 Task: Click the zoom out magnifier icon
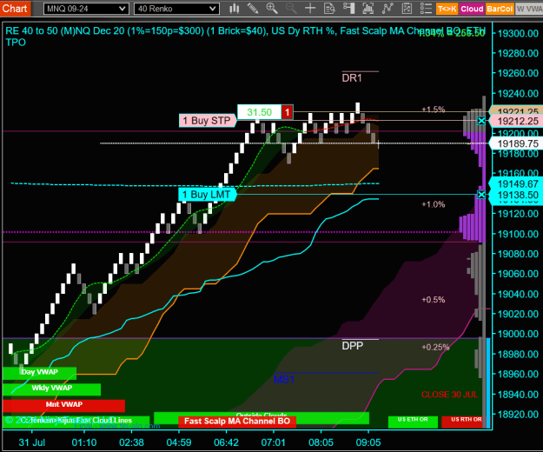(x=291, y=9)
